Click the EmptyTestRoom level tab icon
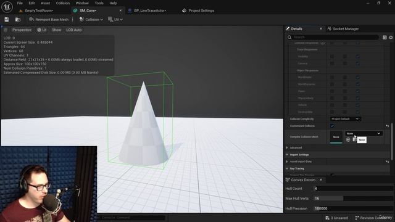The width and height of the screenshot is (395, 222). (x=20, y=10)
